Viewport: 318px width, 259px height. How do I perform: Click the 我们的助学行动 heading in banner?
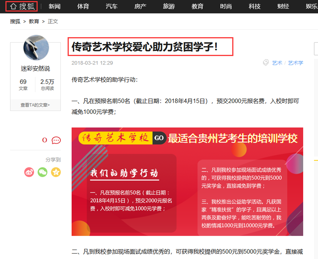coord(124,173)
